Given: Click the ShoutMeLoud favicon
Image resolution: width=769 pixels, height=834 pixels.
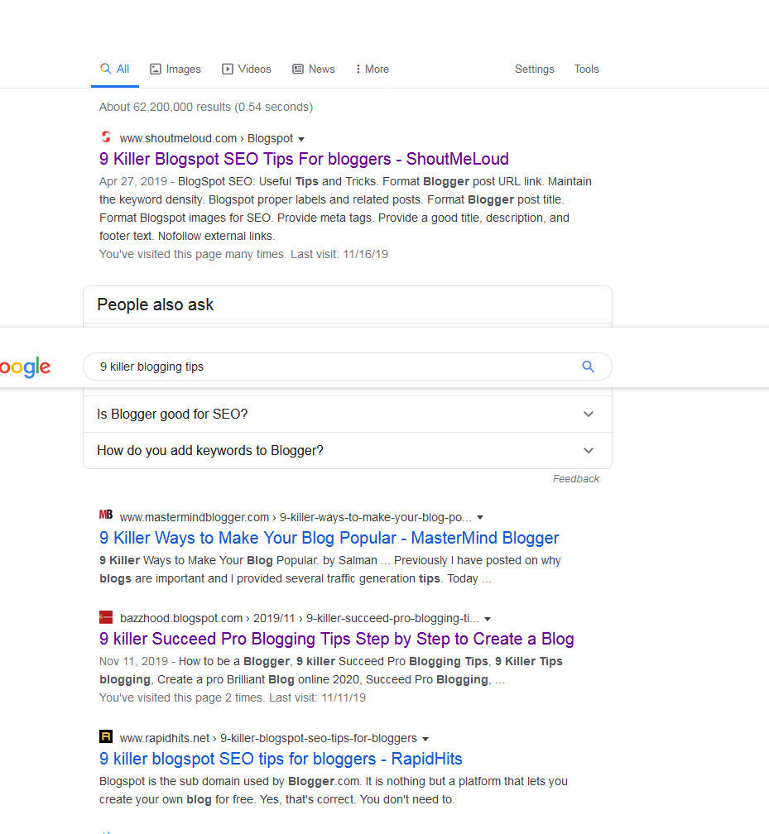Looking at the screenshot, I should (x=106, y=137).
